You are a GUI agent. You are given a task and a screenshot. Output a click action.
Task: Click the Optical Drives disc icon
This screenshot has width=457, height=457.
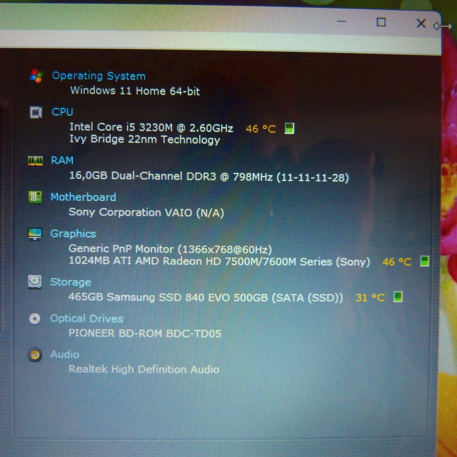click(x=35, y=318)
